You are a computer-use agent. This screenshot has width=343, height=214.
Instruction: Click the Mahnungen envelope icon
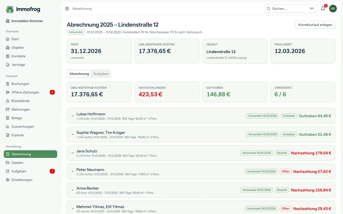click(x=8, y=110)
